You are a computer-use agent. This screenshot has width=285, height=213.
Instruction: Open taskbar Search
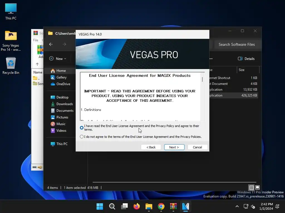click(x=112, y=206)
